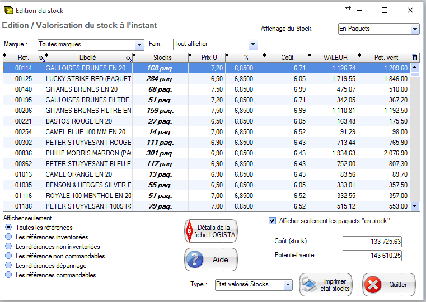The image size is (426, 302).
Task: Click the LOGISTA diamond icon
Action: [189, 232]
